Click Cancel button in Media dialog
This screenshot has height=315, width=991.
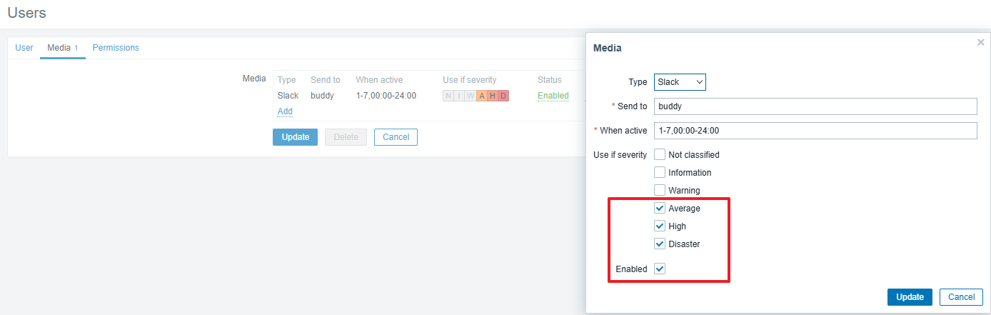[961, 297]
